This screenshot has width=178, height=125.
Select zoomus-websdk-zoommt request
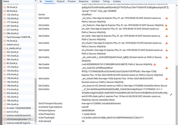(18, 115)
